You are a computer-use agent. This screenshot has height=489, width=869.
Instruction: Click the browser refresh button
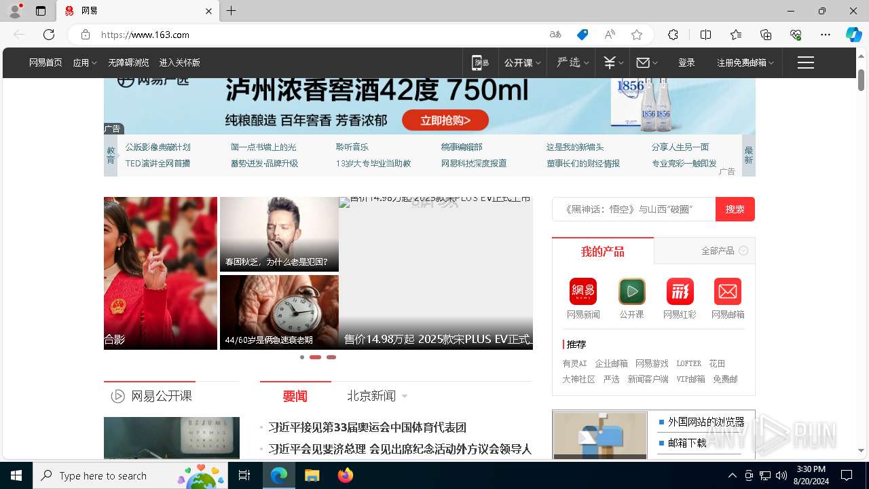pyautogui.click(x=49, y=35)
